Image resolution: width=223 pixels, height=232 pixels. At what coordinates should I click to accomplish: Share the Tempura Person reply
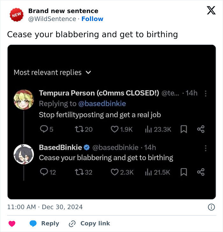pyautogui.click(x=201, y=129)
